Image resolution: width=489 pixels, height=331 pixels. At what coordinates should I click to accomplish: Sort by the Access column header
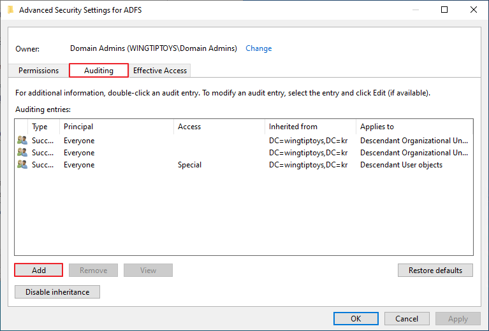click(x=219, y=127)
